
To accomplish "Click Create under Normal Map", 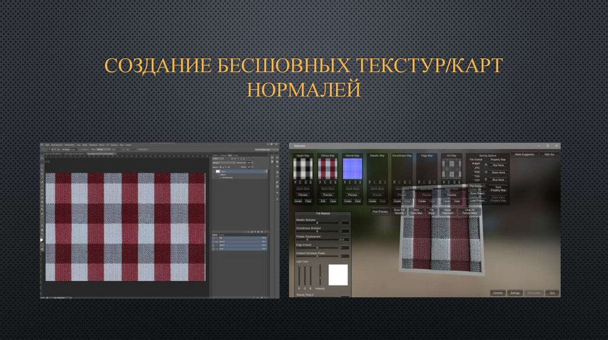I will [x=347, y=201].
